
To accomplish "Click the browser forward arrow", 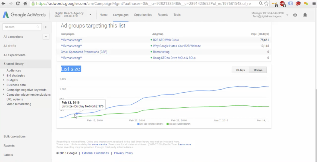I will (x=11, y=3).
